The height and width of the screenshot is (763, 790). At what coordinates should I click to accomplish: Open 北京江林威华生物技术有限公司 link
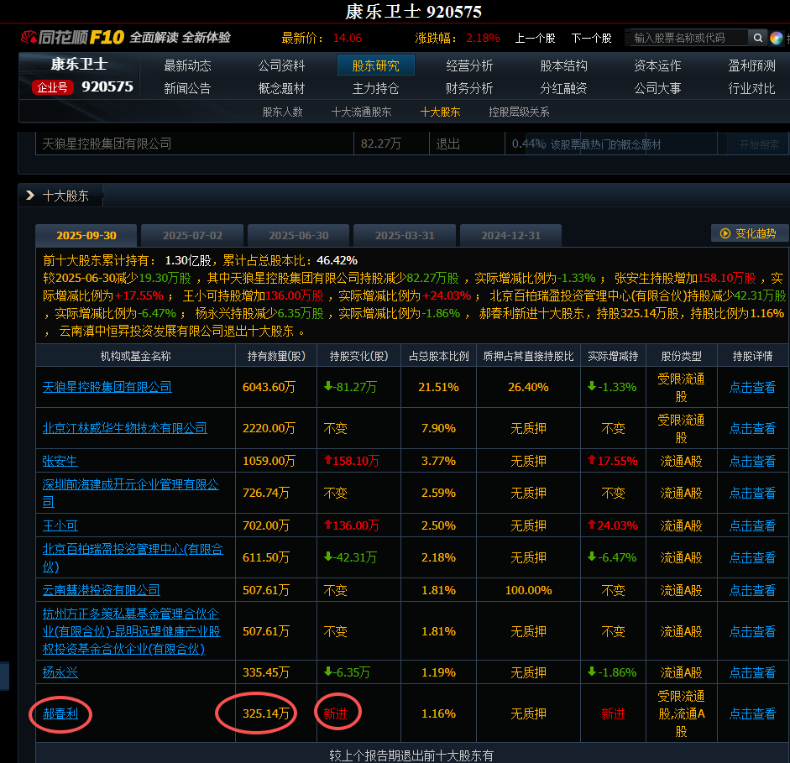coord(124,428)
